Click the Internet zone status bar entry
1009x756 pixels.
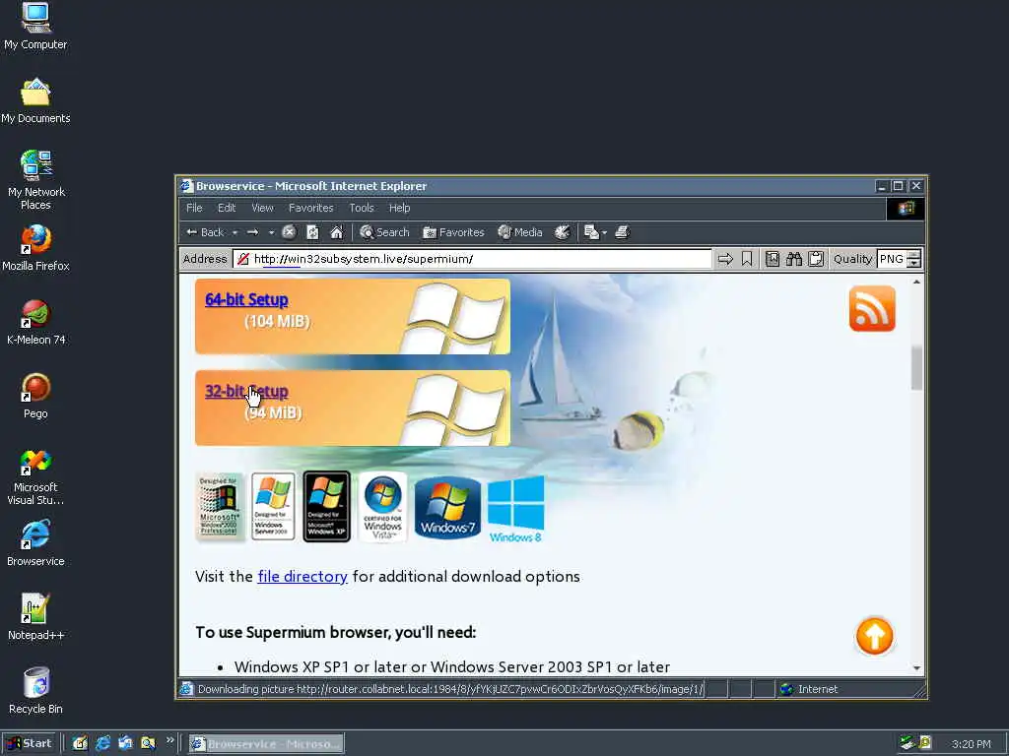(810, 689)
